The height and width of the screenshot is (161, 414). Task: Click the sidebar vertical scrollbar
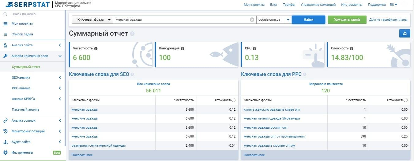tap(66, 78)
